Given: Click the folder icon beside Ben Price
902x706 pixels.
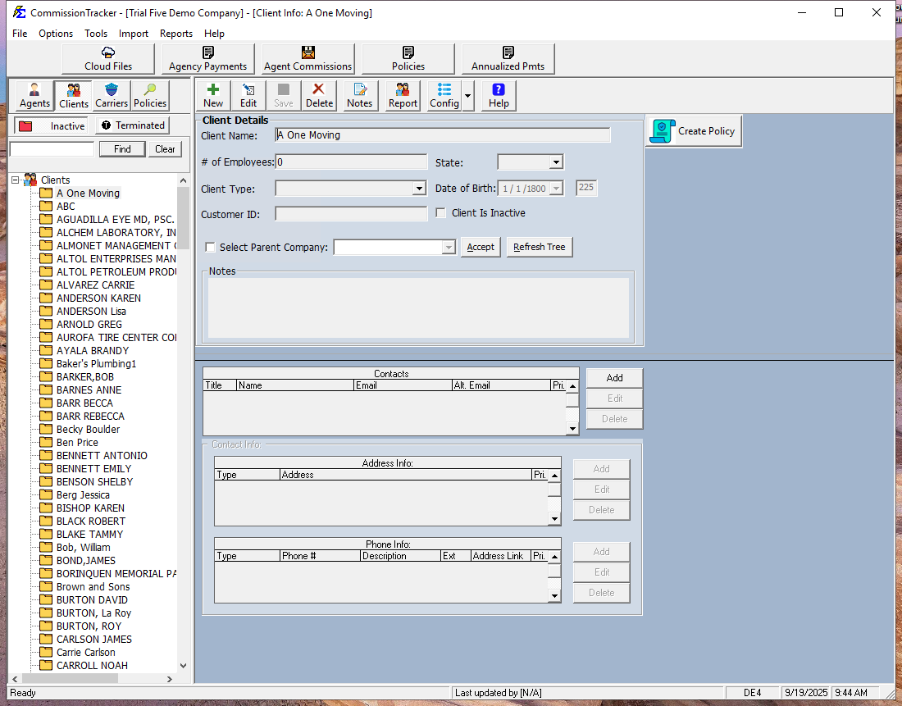Looking at the screenshot, I should coord(46,443).
